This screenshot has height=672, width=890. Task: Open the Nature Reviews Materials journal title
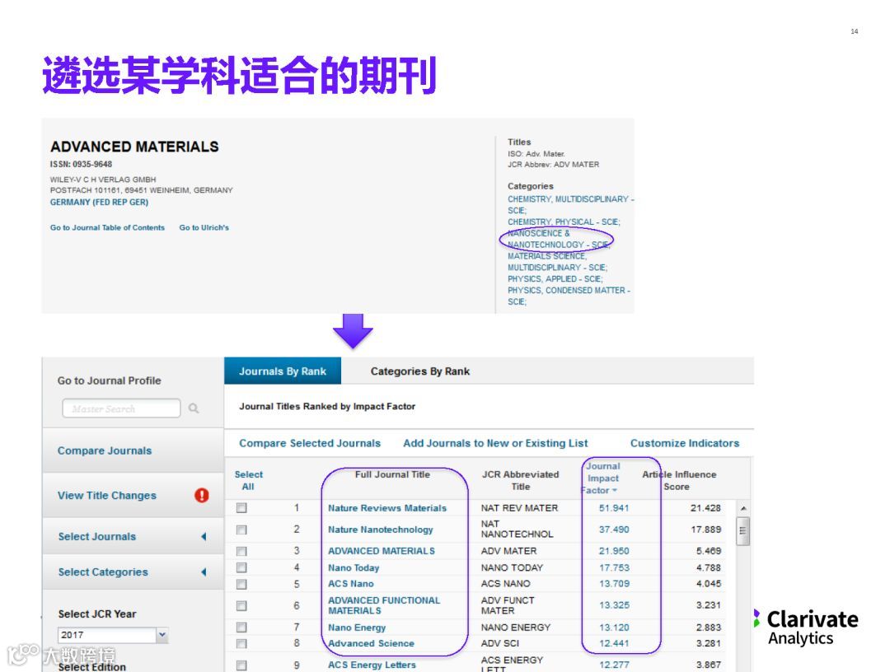pyautogui.click(x=387, y=508)
